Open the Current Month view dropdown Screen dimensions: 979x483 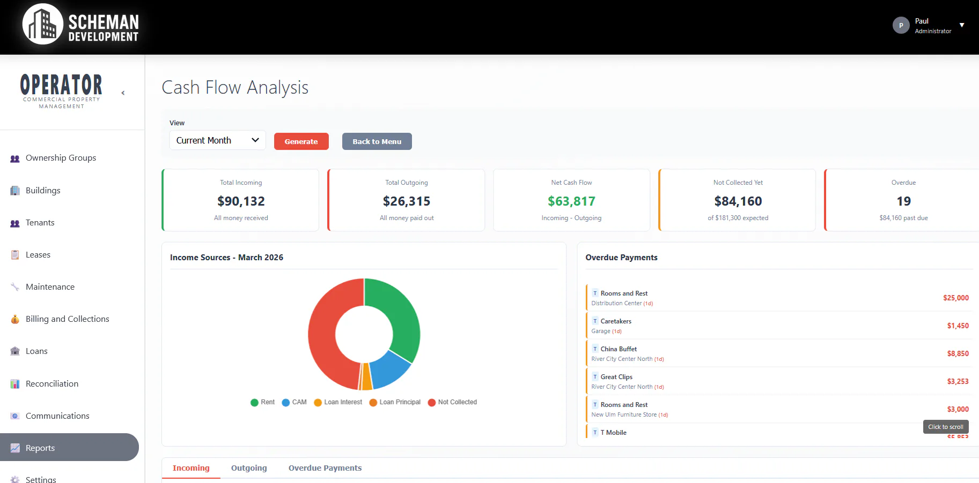(218, 140)
